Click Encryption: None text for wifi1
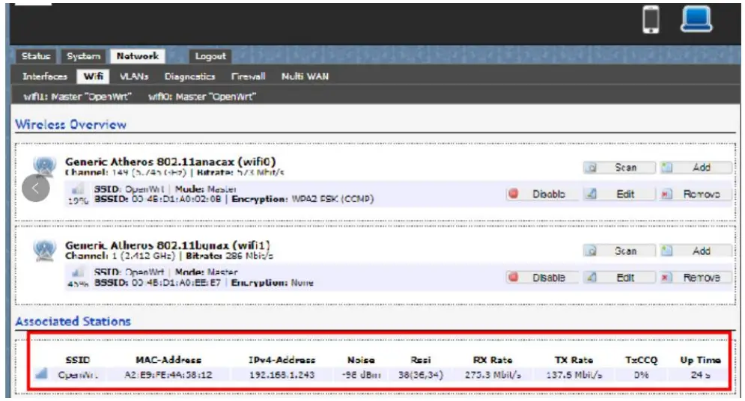Screen dimensions: 745x401 pyautogui.click(x=273, y=282)
